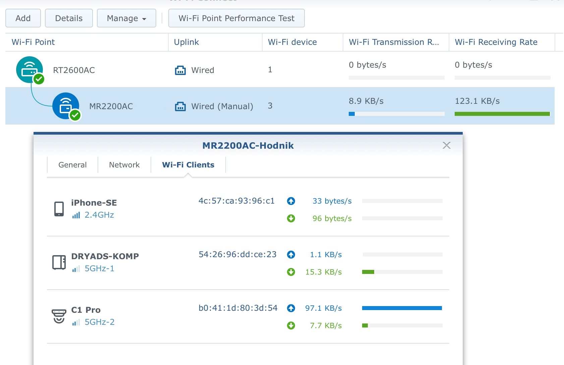The width and height of the screenshot is (564, 365).
Task: Click the MR2200AC-Hodnik panel title
Action: pyautogui.click(x=248, y=146)
